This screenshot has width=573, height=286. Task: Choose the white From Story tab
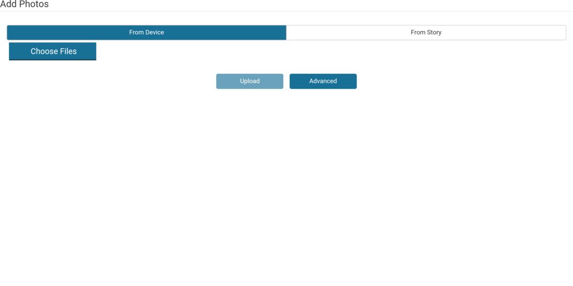tap(426, 32)
